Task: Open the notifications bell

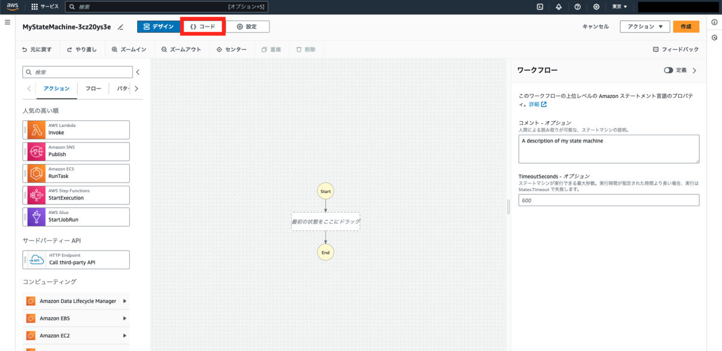Action: click(x=558, y=7)
